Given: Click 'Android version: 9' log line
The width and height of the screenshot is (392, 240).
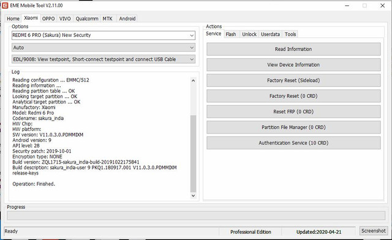Looking at the screenshot, I should pyautogui.click(x=32, y=140).
